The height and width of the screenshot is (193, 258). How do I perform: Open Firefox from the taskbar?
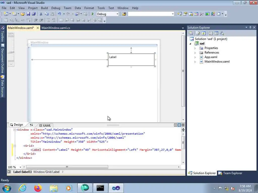[38, 188]
